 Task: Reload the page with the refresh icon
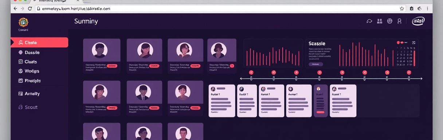tap(30, 8)
